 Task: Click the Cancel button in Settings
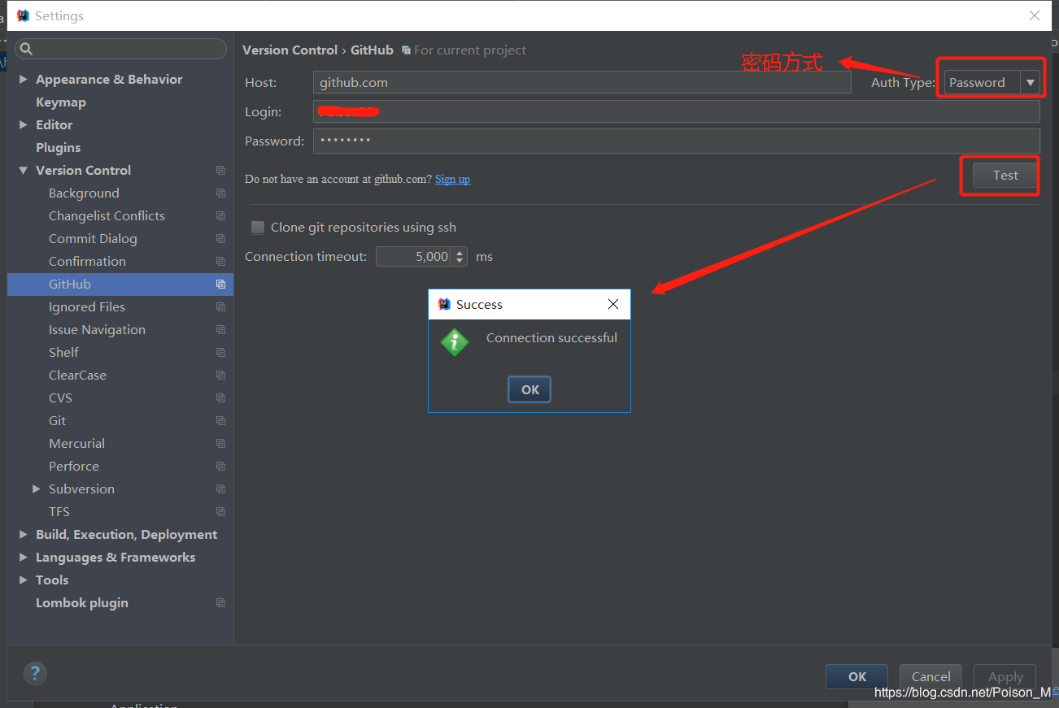(930, 676)
